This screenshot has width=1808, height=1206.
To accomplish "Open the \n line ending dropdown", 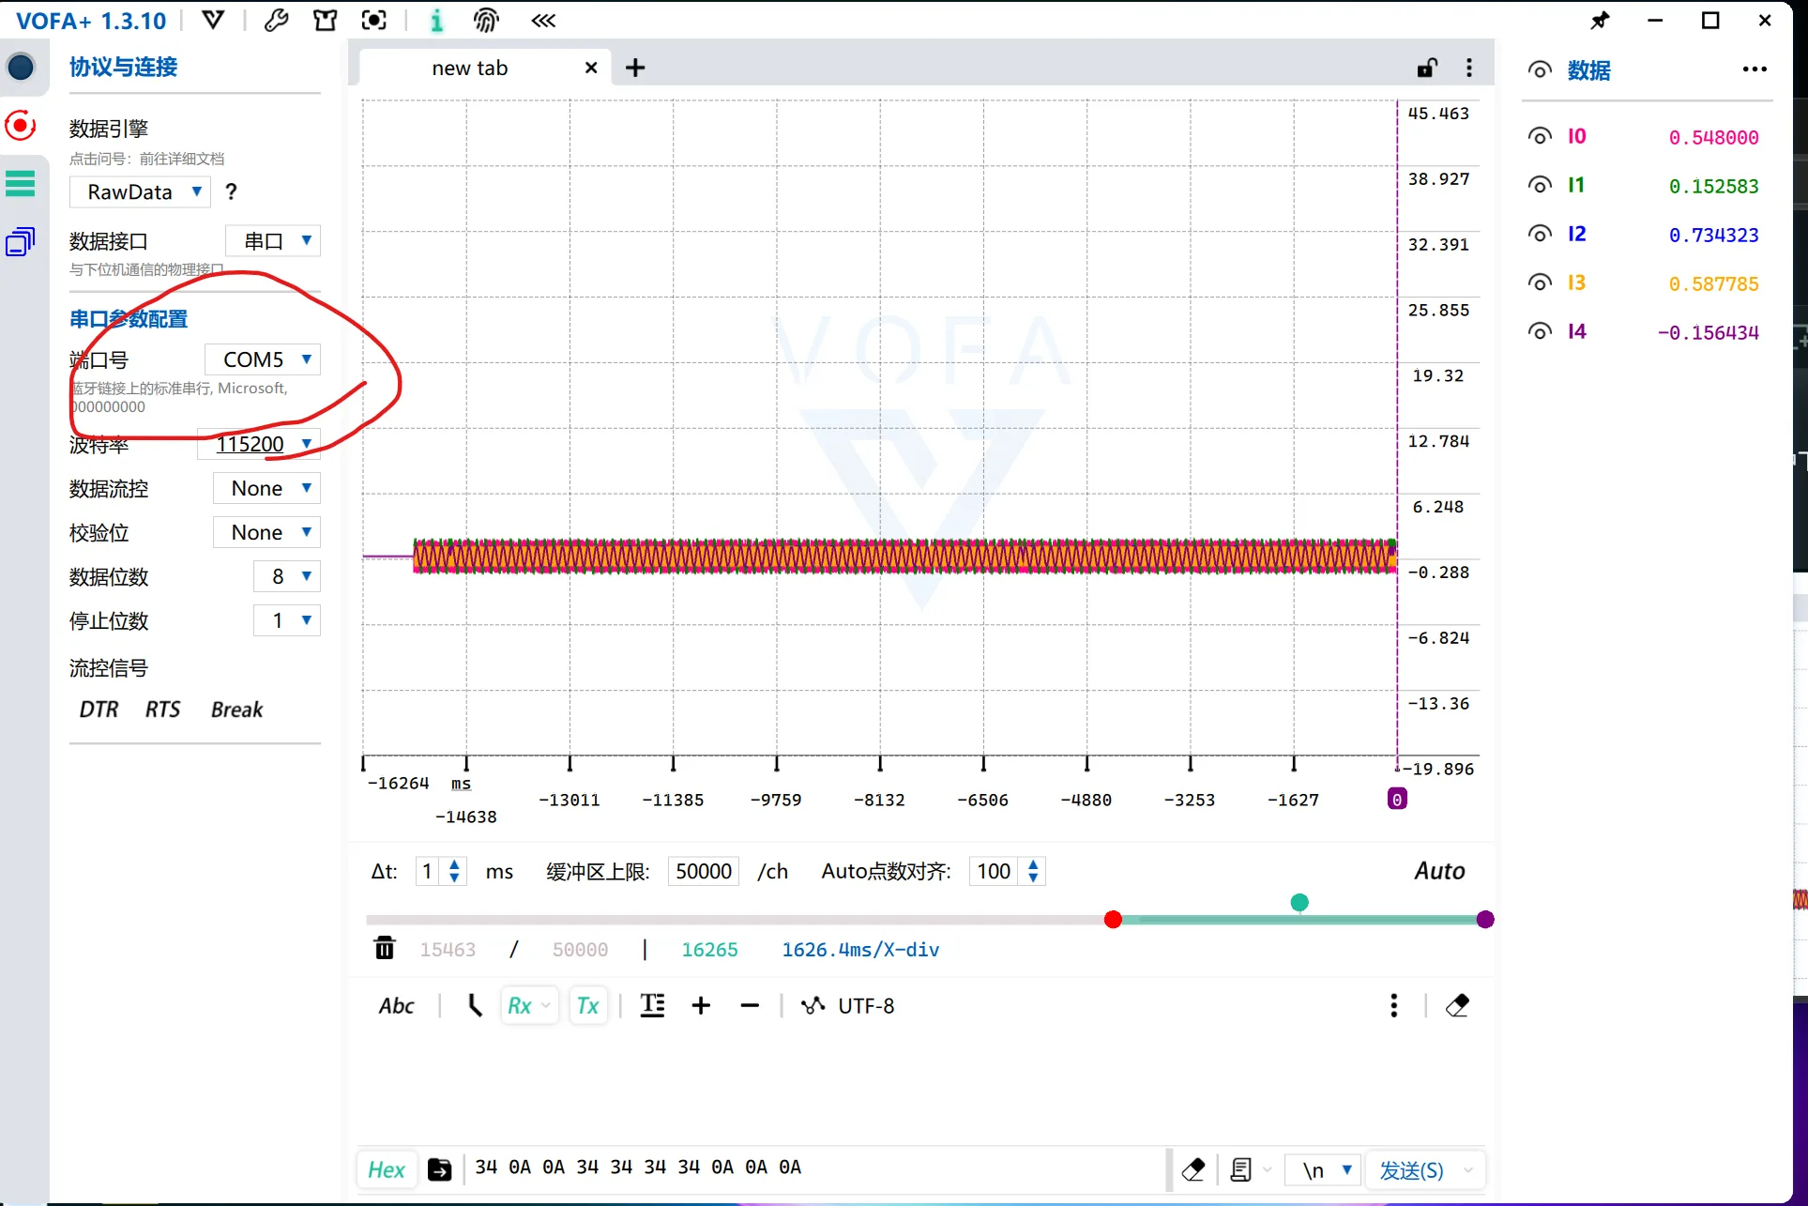I will (1322, 1169).
